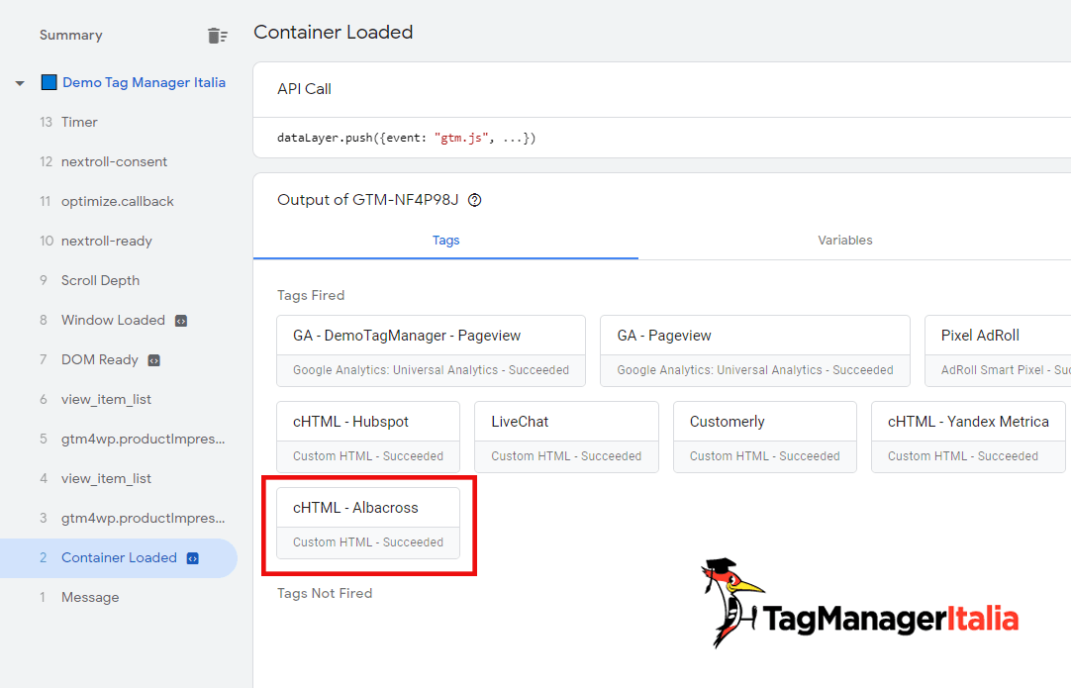Click the code icon beside Container Loaded
This screenshot has height=688, width=1071.
(x=193, y=558)
